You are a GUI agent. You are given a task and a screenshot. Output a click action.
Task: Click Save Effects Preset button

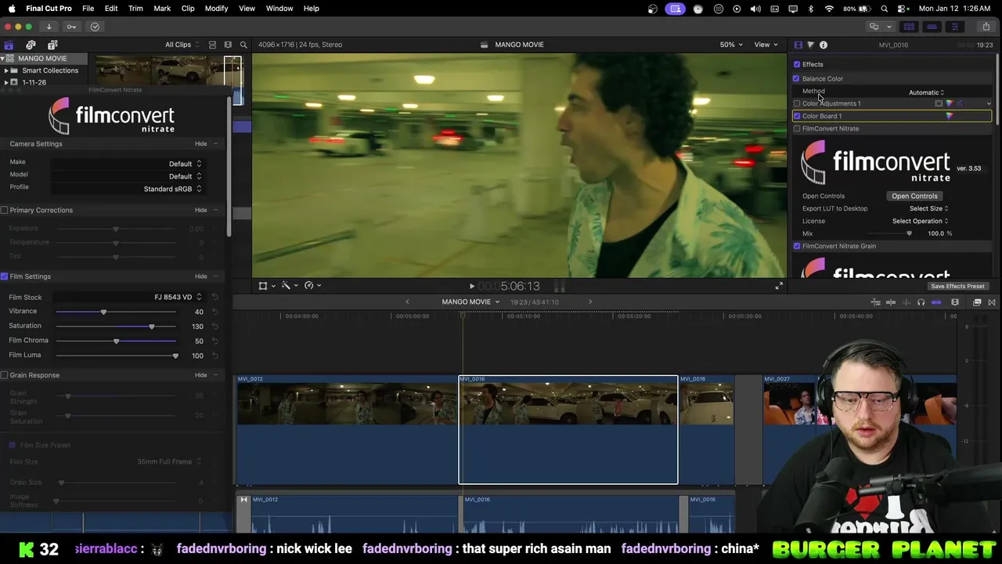coord(957,287)
